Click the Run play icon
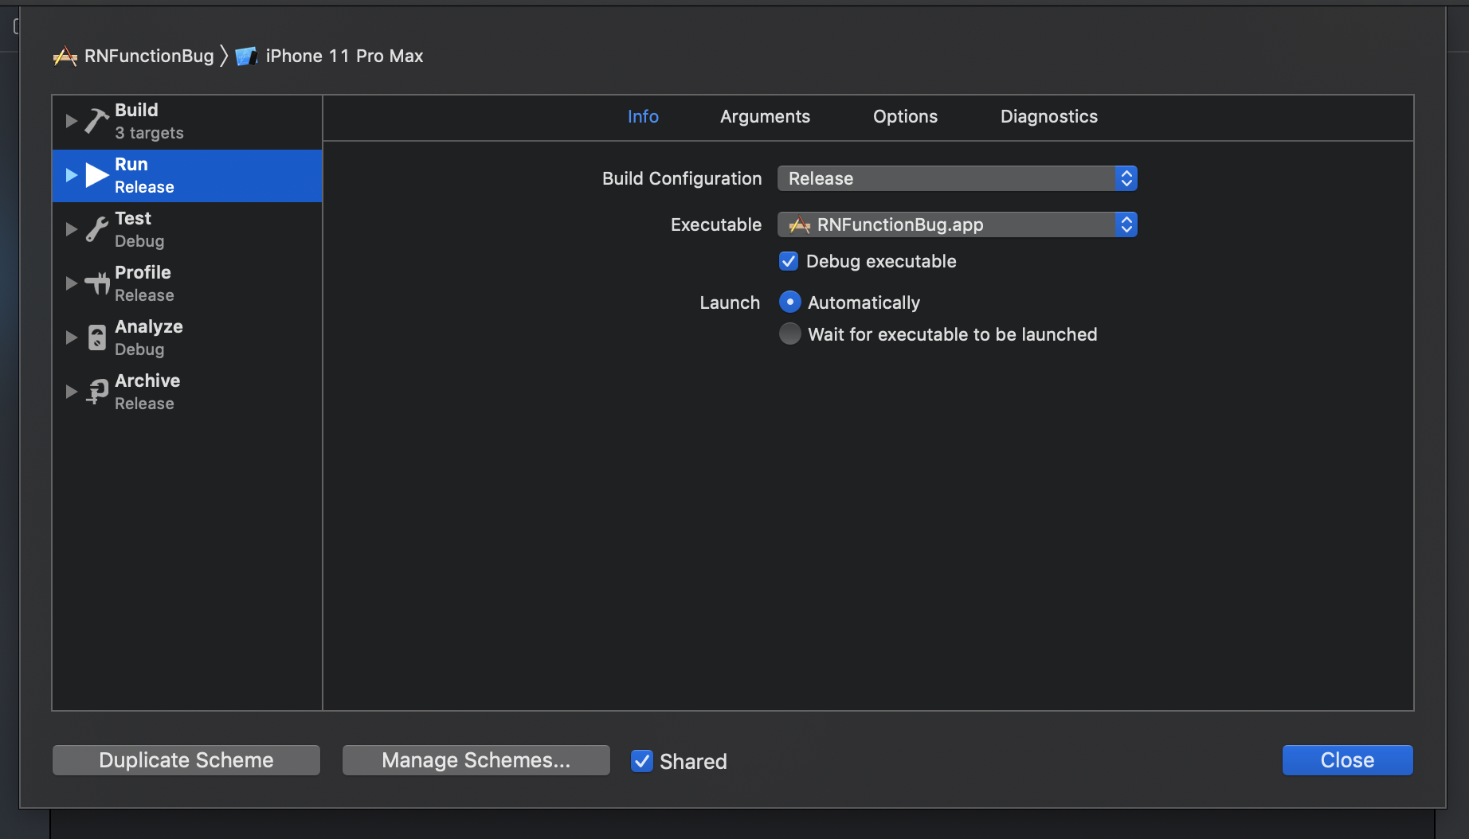 96,175
